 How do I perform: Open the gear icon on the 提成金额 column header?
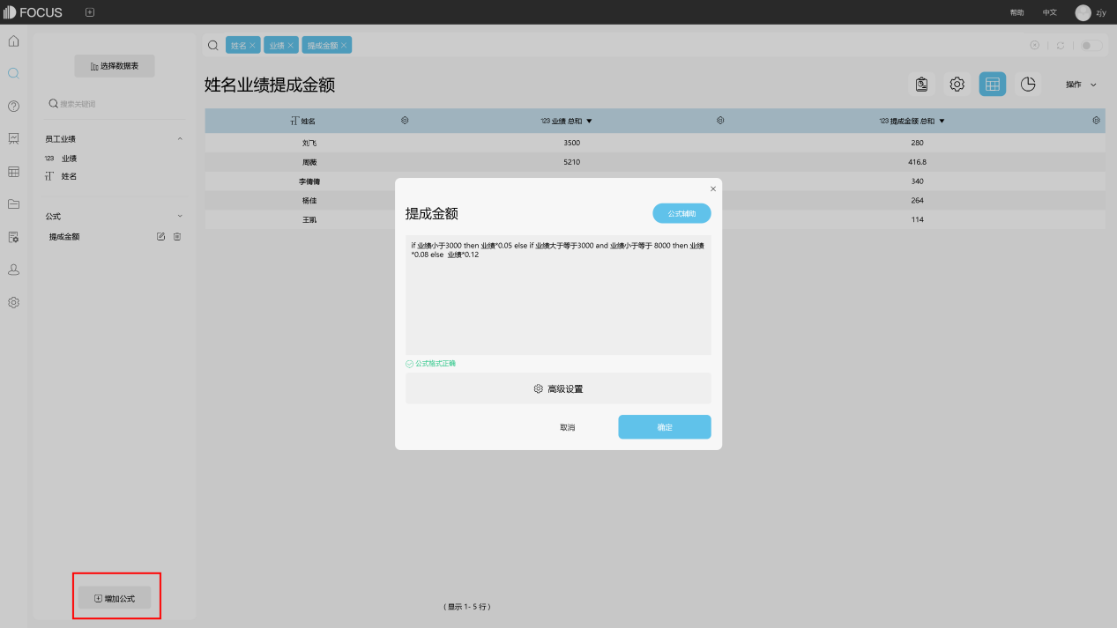pos(1096,120)
